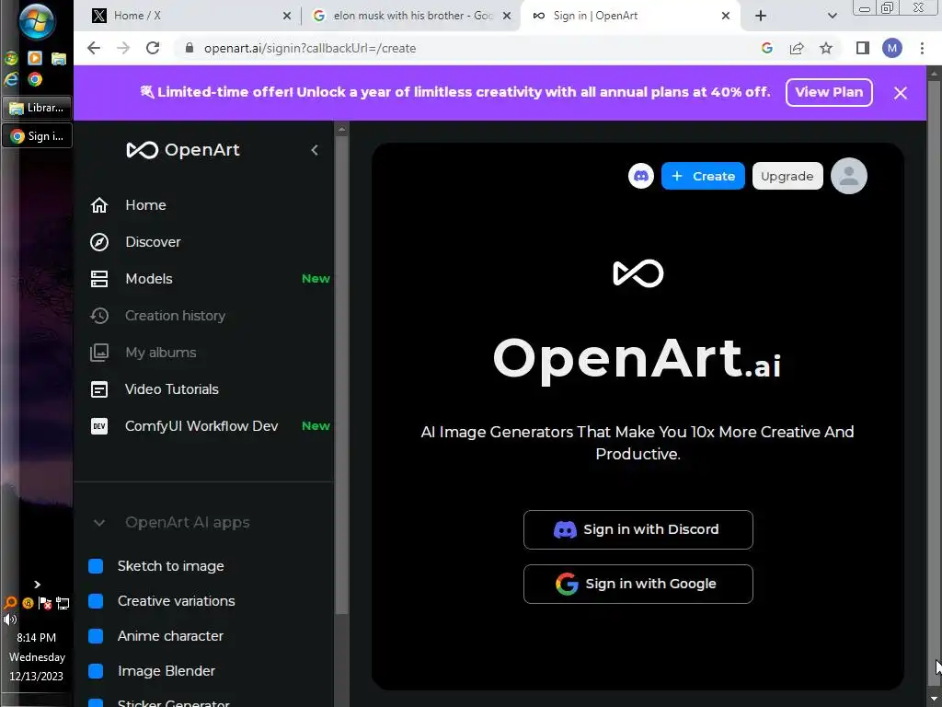Click Sign in with Discord button
942x707 pixels.
pyautogui.click(x=638, y=529)
